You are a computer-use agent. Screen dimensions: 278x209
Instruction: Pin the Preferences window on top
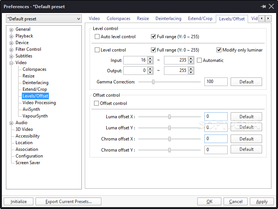pos(263,7)
